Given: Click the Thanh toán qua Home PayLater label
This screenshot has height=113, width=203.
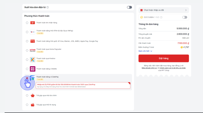Looking at the screenshot, I should coord(49,49).
